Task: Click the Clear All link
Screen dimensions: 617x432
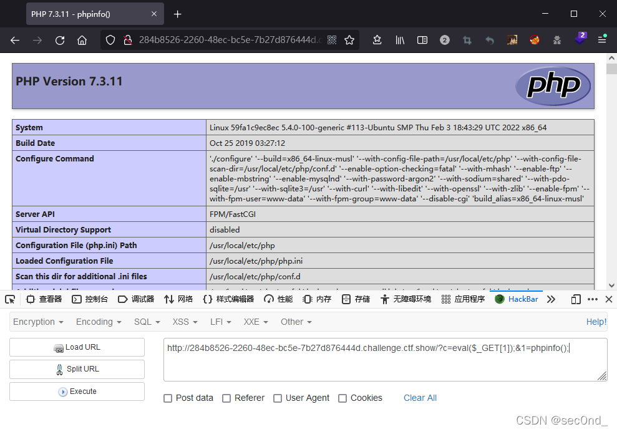Action: [x=420, y=398]
